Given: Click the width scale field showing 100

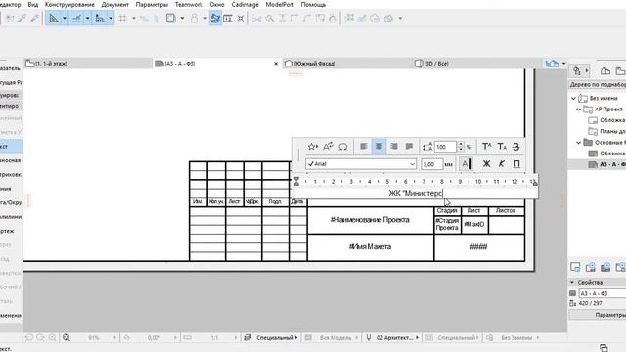Looking at the screenshot, I should coord(445,147).
